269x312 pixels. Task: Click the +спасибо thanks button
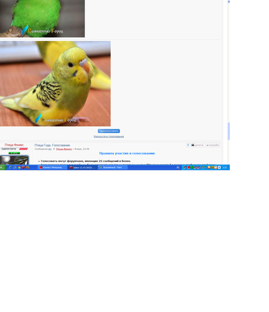213,145
